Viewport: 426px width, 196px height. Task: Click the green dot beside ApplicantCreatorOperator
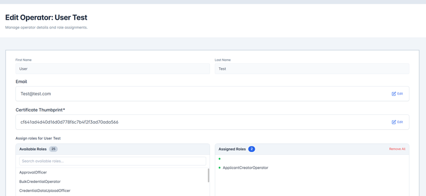tap(219, 168)
